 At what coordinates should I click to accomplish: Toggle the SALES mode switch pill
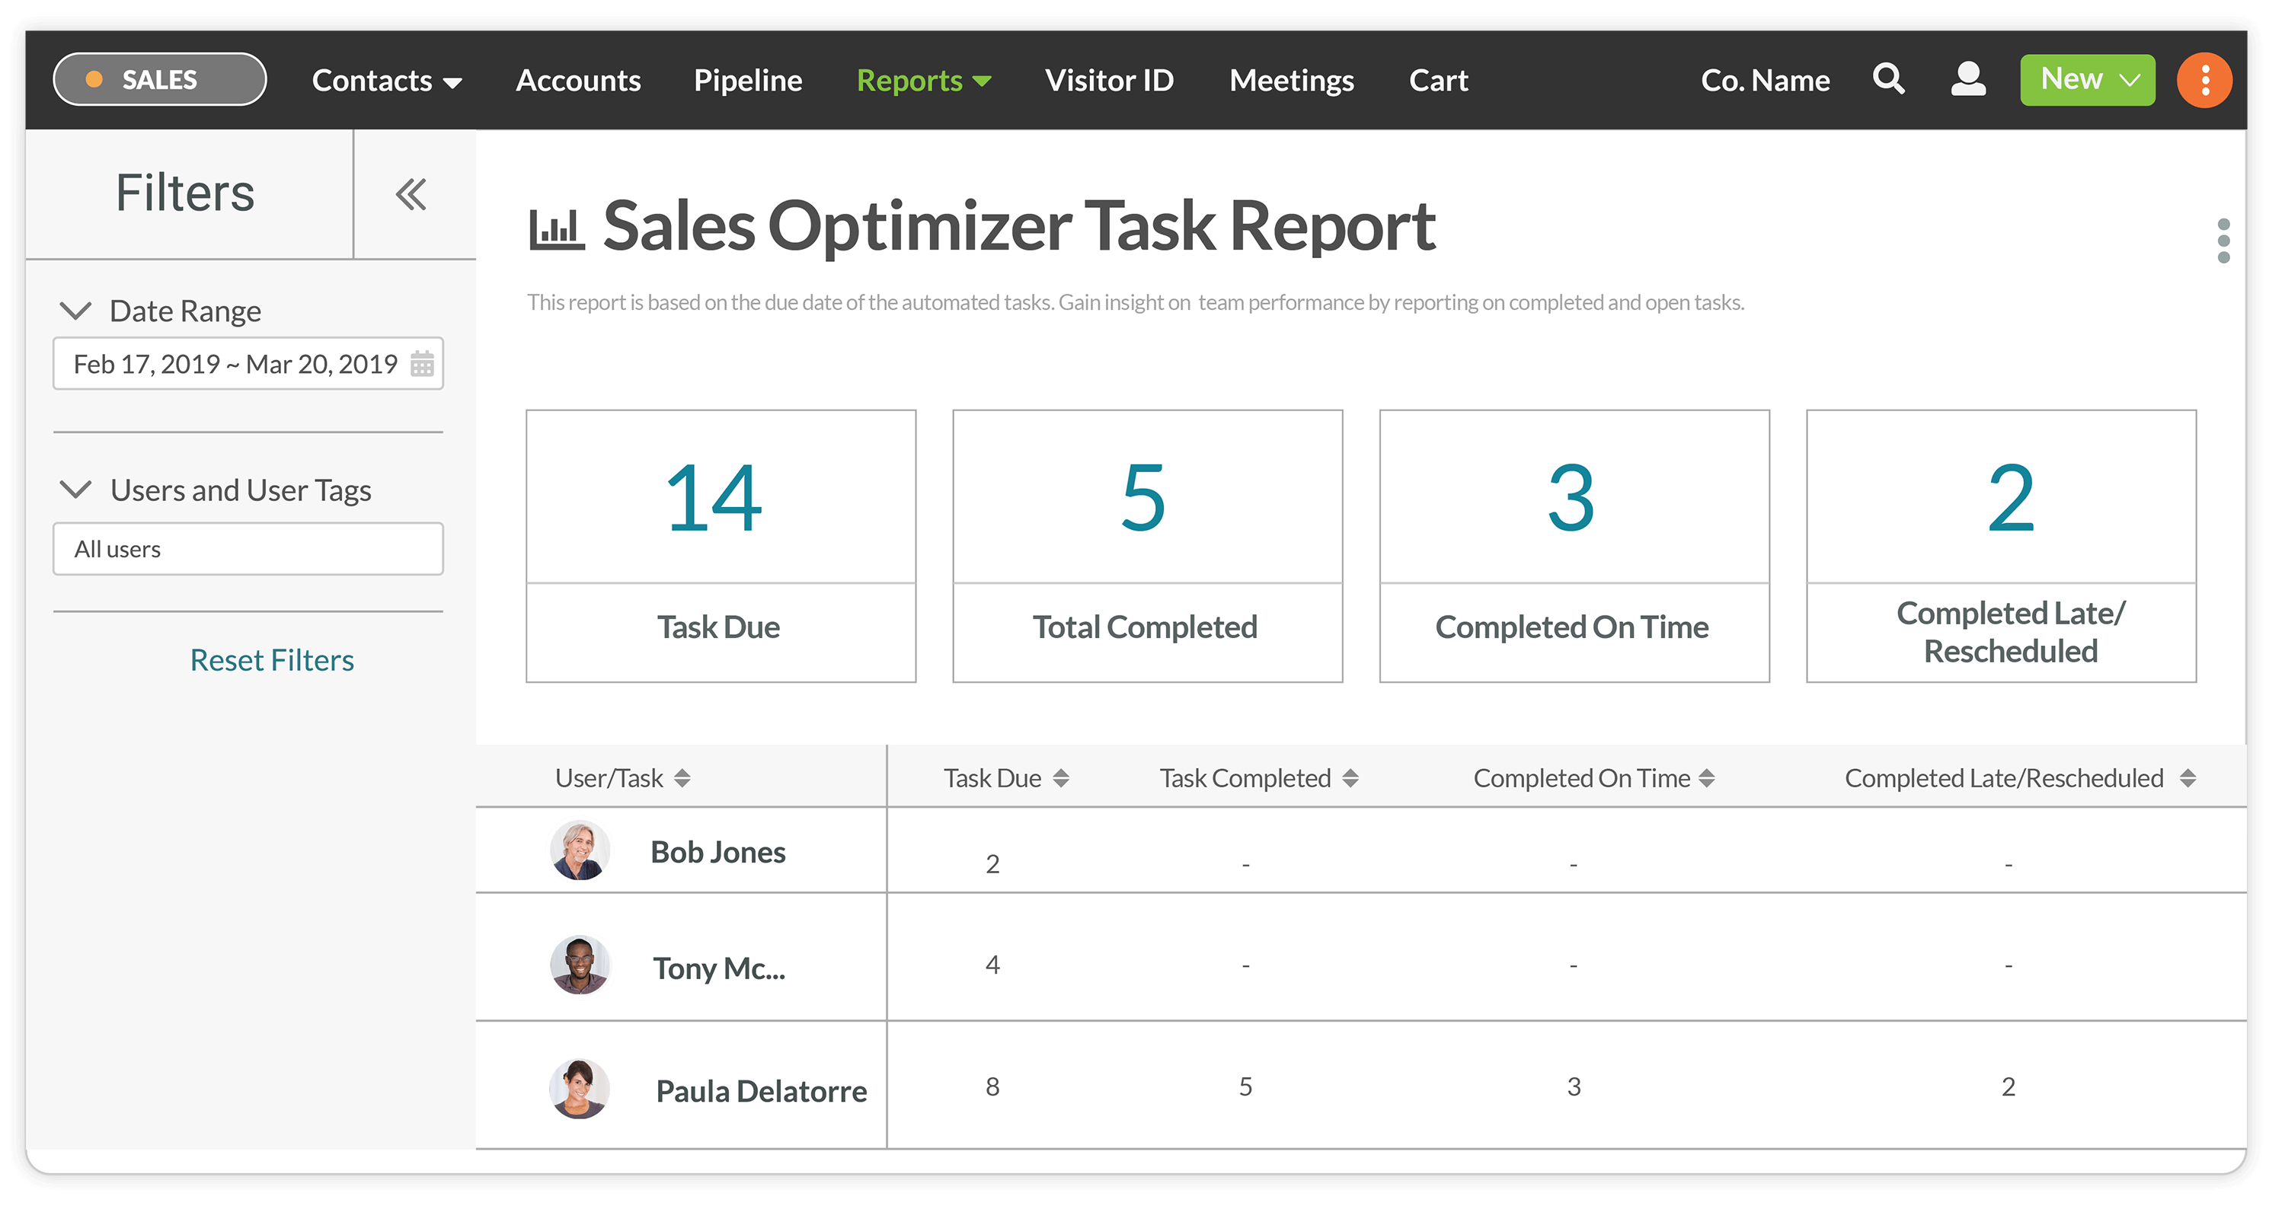click(x=160, y=80)
